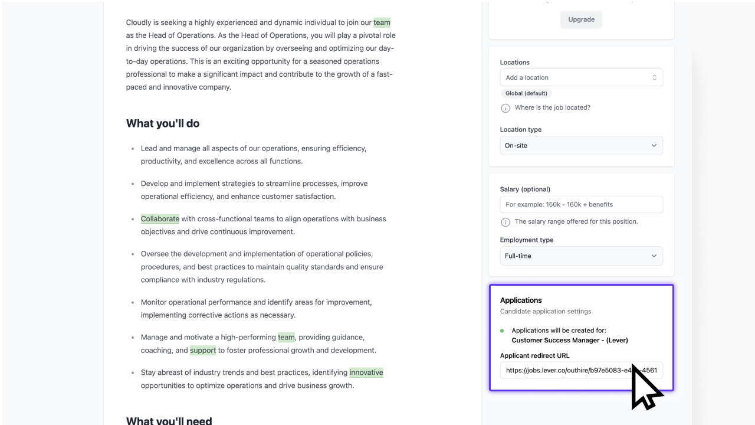The height and width of the screenshot is (425, 755).
Task: Click the highlighted word 'Collaborate'
Action: (x=160, y=218)
